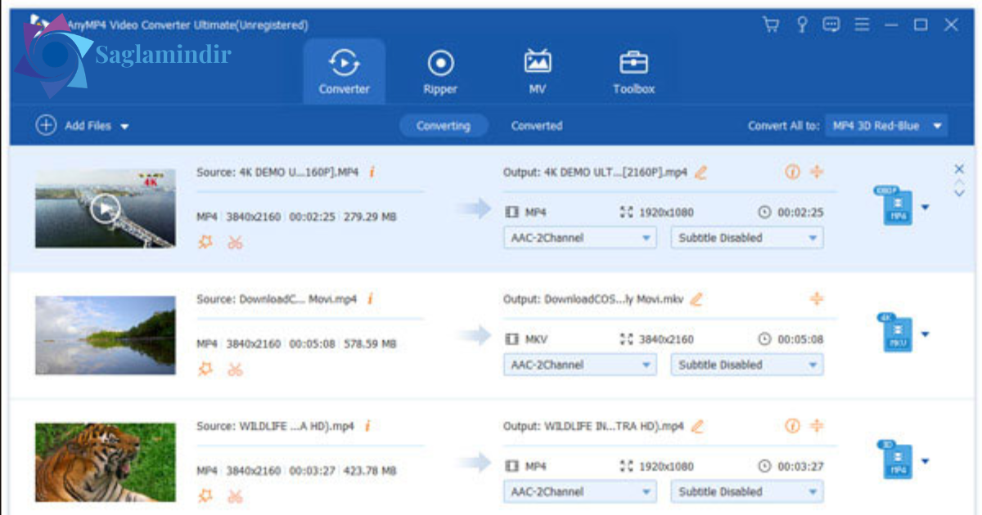The width and height of the screenshot is (982, 515).
Task: Click the cut scissors icon for 4K DEMO
Action: (x=236, y=242)
